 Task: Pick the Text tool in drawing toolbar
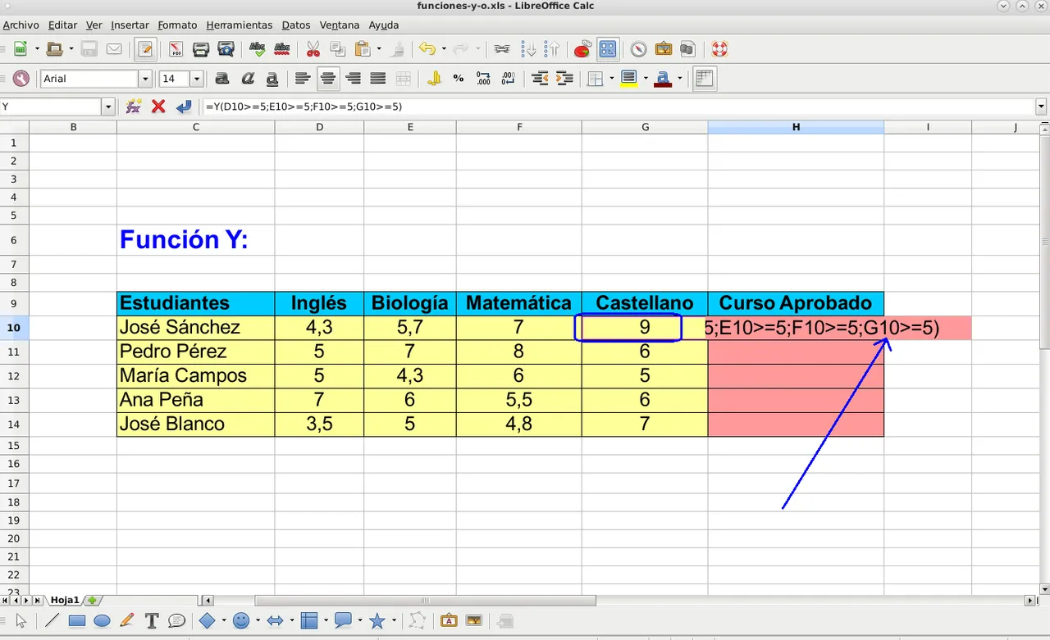tap(151, 621)
